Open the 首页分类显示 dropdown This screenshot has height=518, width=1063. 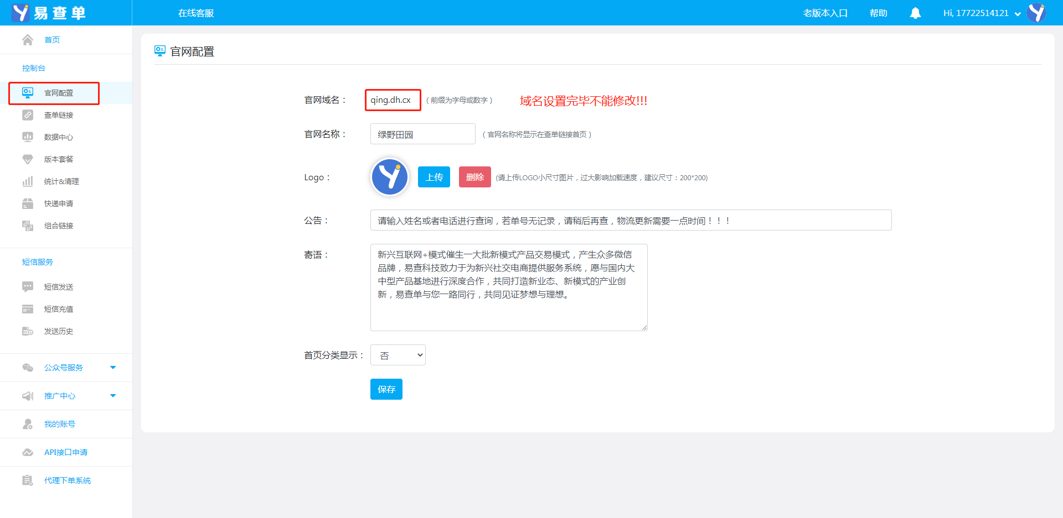click(398, 355)
